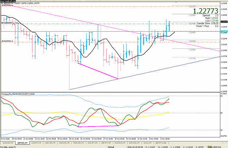Click the 32 level label on indicator scale
Viewport: 228px width, 148px height.
pyautogui.click(x=221, y=130)
